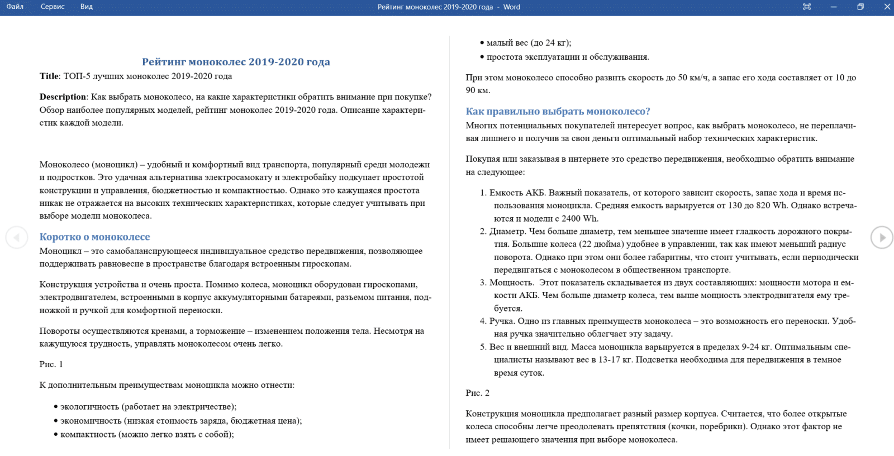Click list item 4 'Ручка'
This screenshot has width=894, height=456.
(x=668, y=328)
